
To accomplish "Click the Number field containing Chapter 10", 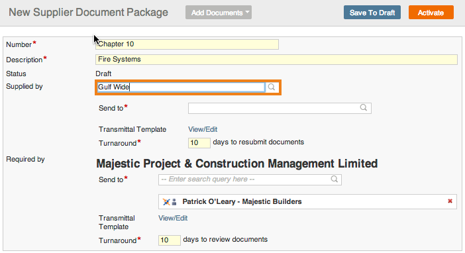I will (x=187, y=44).
